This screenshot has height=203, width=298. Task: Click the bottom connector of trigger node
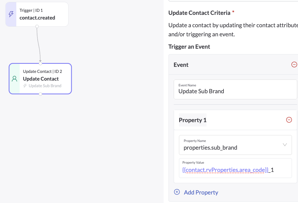(x=37, y=26)
